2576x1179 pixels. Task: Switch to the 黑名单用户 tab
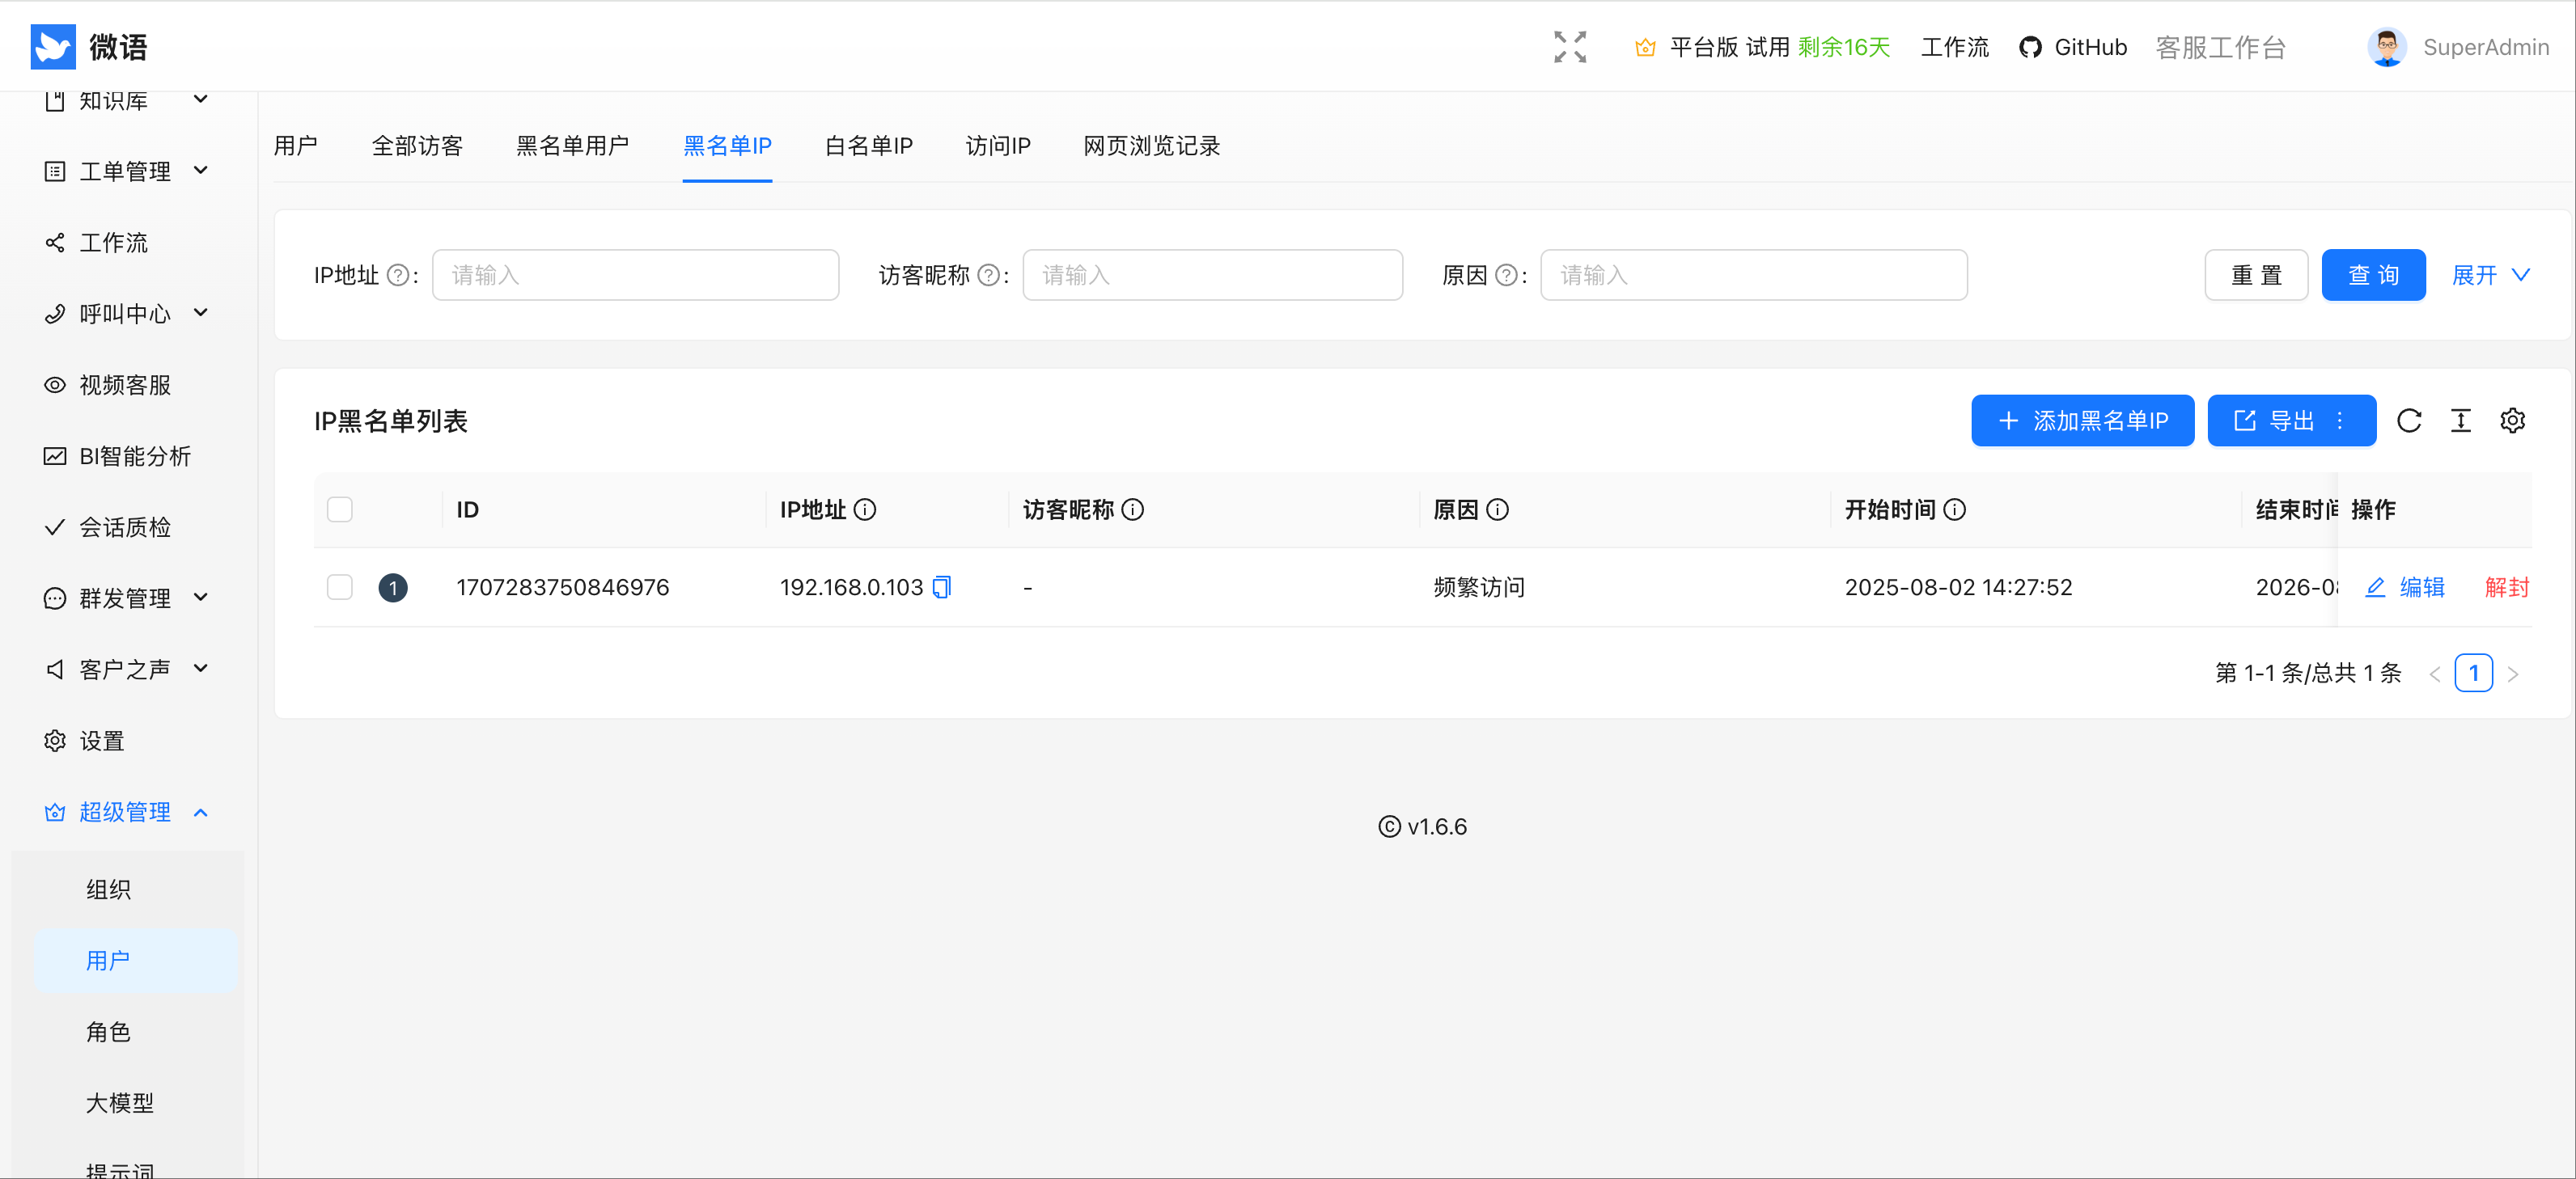coord(572,146)
